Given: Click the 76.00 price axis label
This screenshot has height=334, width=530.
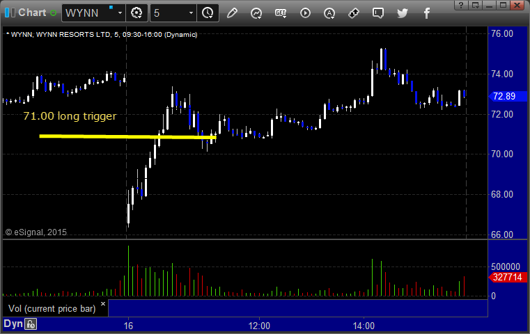Looking at the screenshot, I should coord(502,34).
